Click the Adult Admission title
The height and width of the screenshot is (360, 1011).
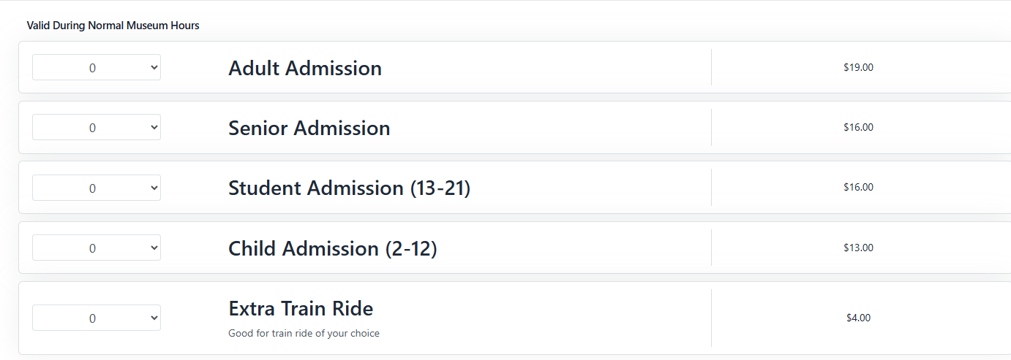[x=305, y=68]
